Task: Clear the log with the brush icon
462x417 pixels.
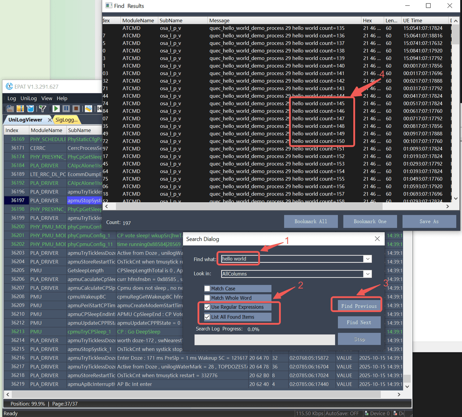Action: tap(88, 108)
